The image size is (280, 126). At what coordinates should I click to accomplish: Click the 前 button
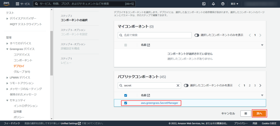coord(246,113)
